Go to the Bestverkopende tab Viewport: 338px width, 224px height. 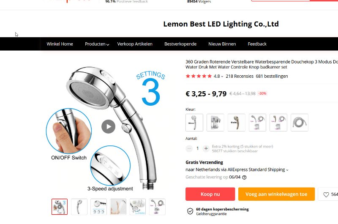(x=180, y=44)
